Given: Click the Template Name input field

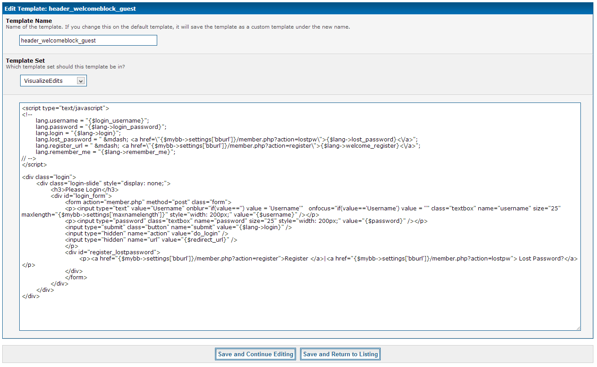Looking at the screenshot, I should 88,40.
